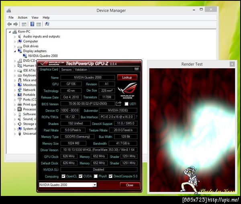Click the Back arrow in Device Manager toolbar

[x=10, y=24]
